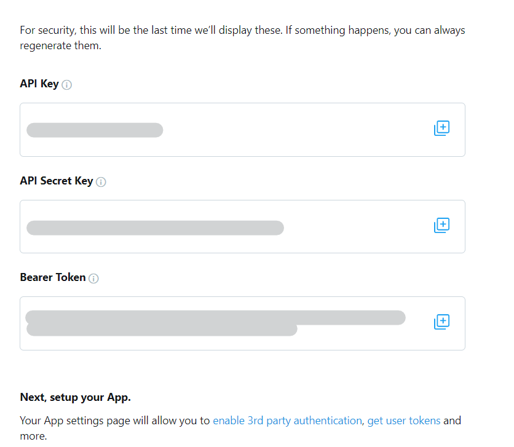The height and width of the screenshot is (447, 514).
Task: Click the 'Next, setup your App.' heading
Action: [x=75, y=397]
